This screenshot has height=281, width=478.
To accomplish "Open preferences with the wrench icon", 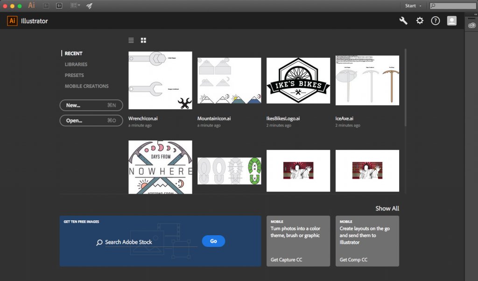I will pyautogui.click(x=403, y=21).
